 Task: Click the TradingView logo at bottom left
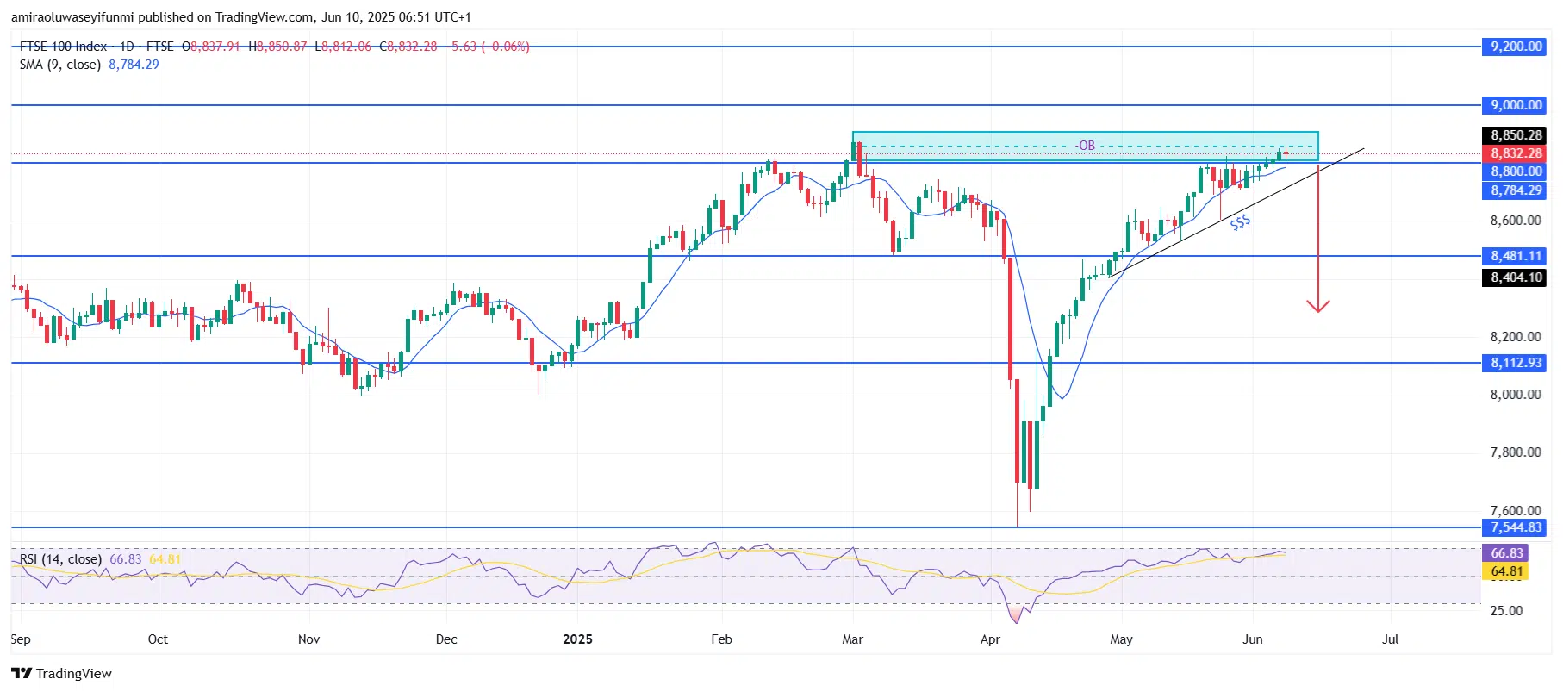coord(61,673)
